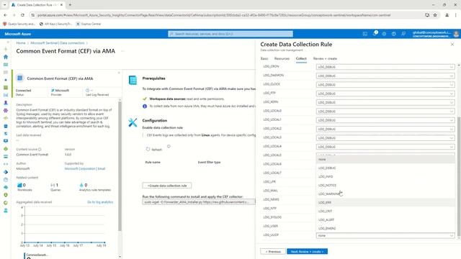The height and width of the screenshot is (259, 461).
Task: Open the LOG_LOCAL4 level dropdown
Action: click(x=385, y=147)
